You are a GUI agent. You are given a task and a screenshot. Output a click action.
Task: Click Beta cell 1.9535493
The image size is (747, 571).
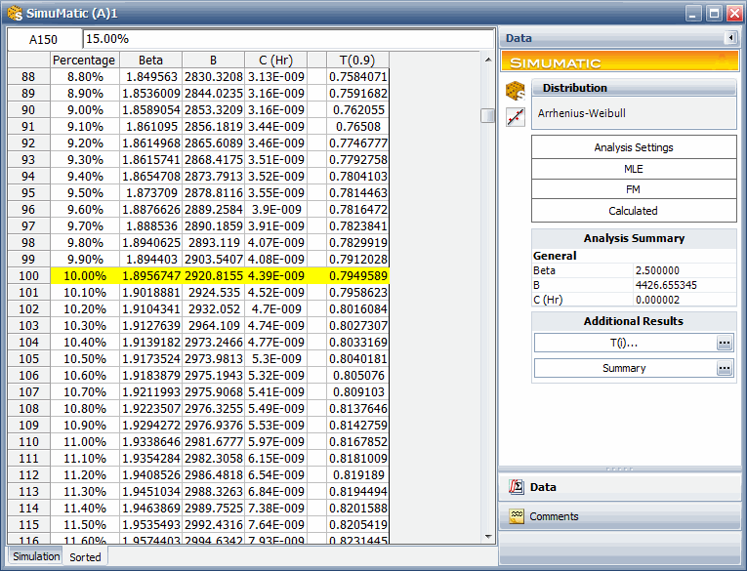click(x=151, y=525)
